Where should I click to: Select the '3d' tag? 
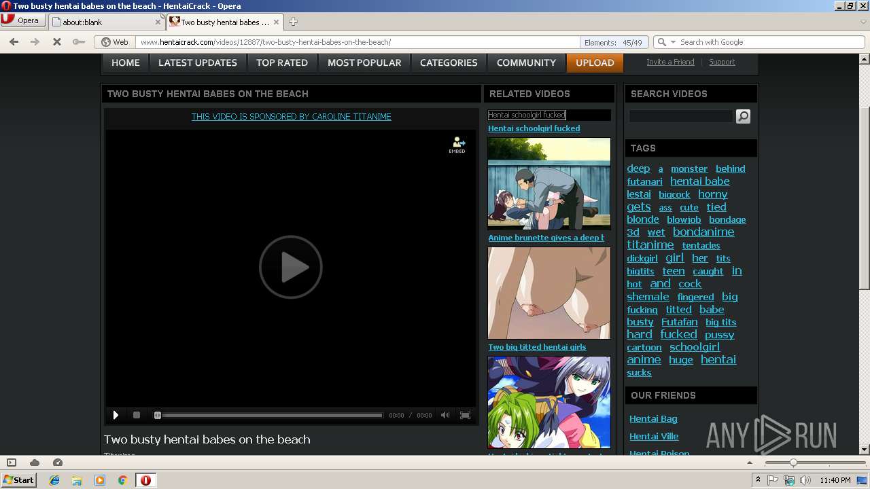(633, 232)
